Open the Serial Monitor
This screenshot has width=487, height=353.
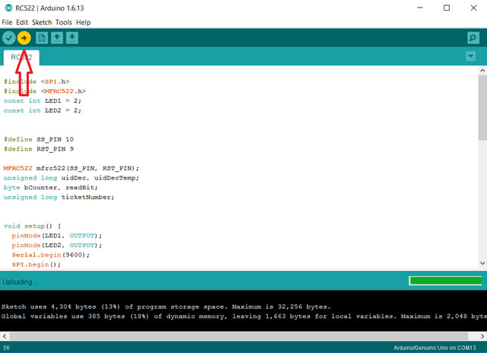coord(473,37)
